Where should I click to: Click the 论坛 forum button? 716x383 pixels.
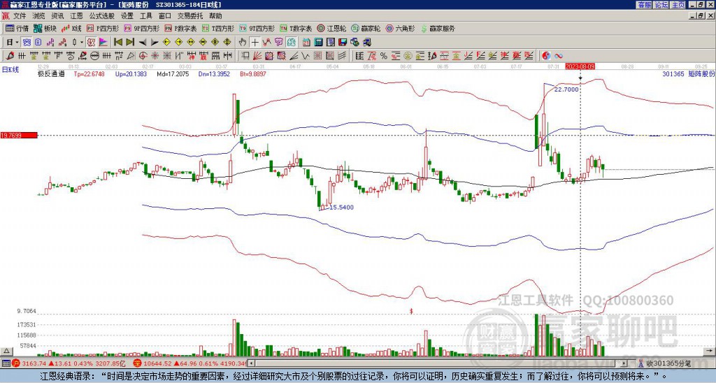(661, 5)
